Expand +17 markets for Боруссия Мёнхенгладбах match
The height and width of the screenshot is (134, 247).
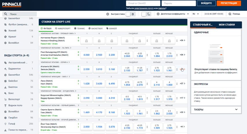coord(183,98)
